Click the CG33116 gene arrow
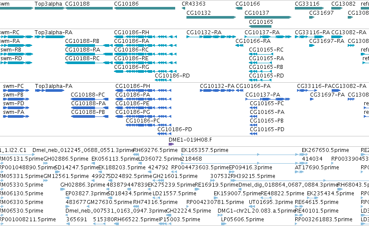 pyautogui.click(x=310, y=8)
